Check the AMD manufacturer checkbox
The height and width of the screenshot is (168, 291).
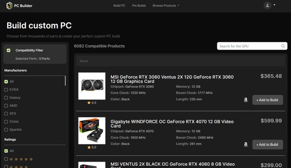tap(6, 106)
